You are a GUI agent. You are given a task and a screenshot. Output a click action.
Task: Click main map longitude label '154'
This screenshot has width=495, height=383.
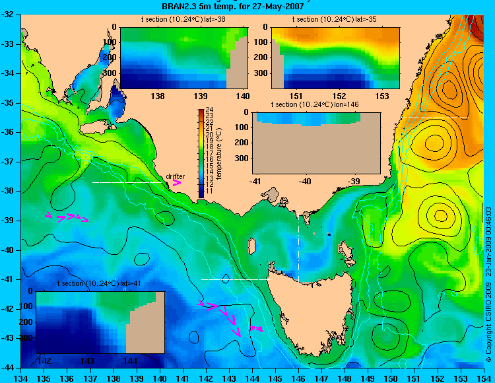coord(483,378)
